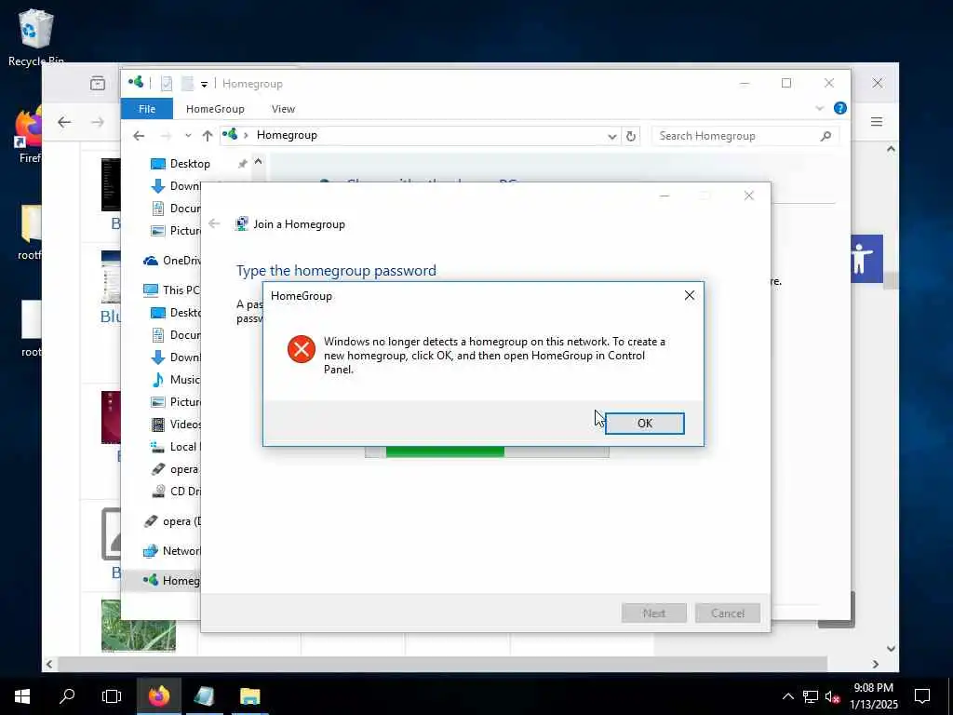Select Music under This PC
Image resolution: width=953 pixels, height=715 pixels.
point(175,380)
